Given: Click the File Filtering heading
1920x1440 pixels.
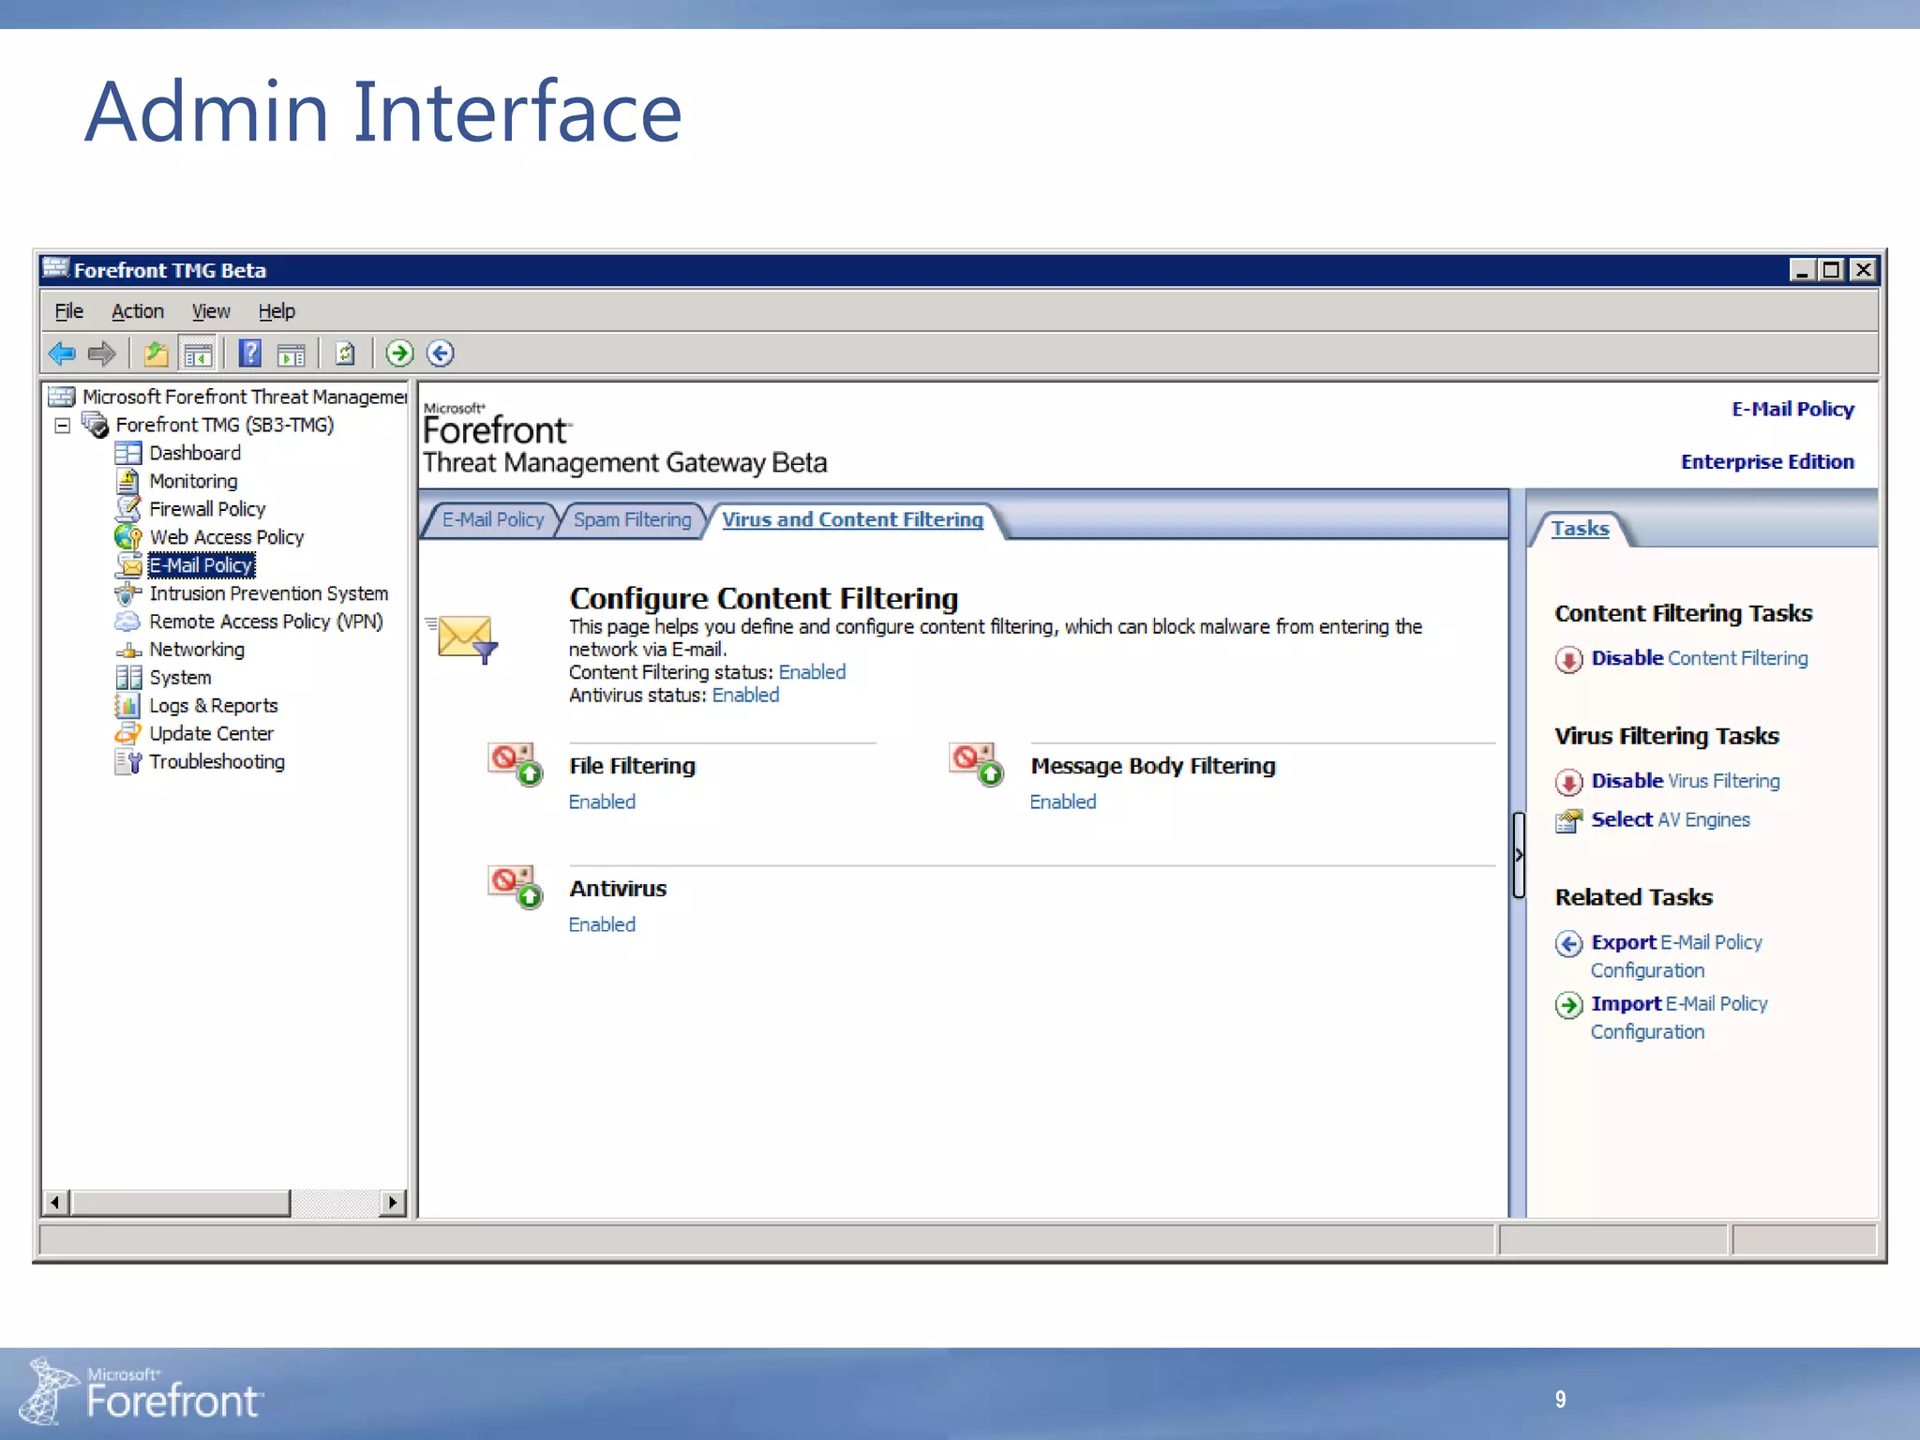Looking at the screenshot, I should tap(632, 766).
